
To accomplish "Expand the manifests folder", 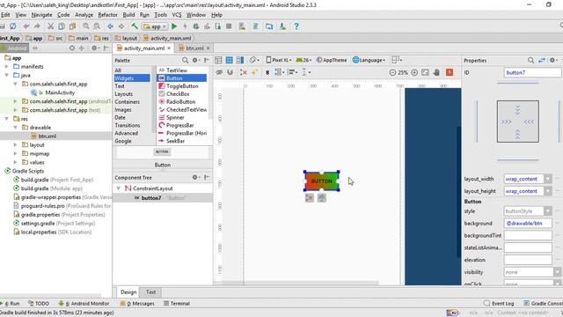I will (x=7, y=67).
